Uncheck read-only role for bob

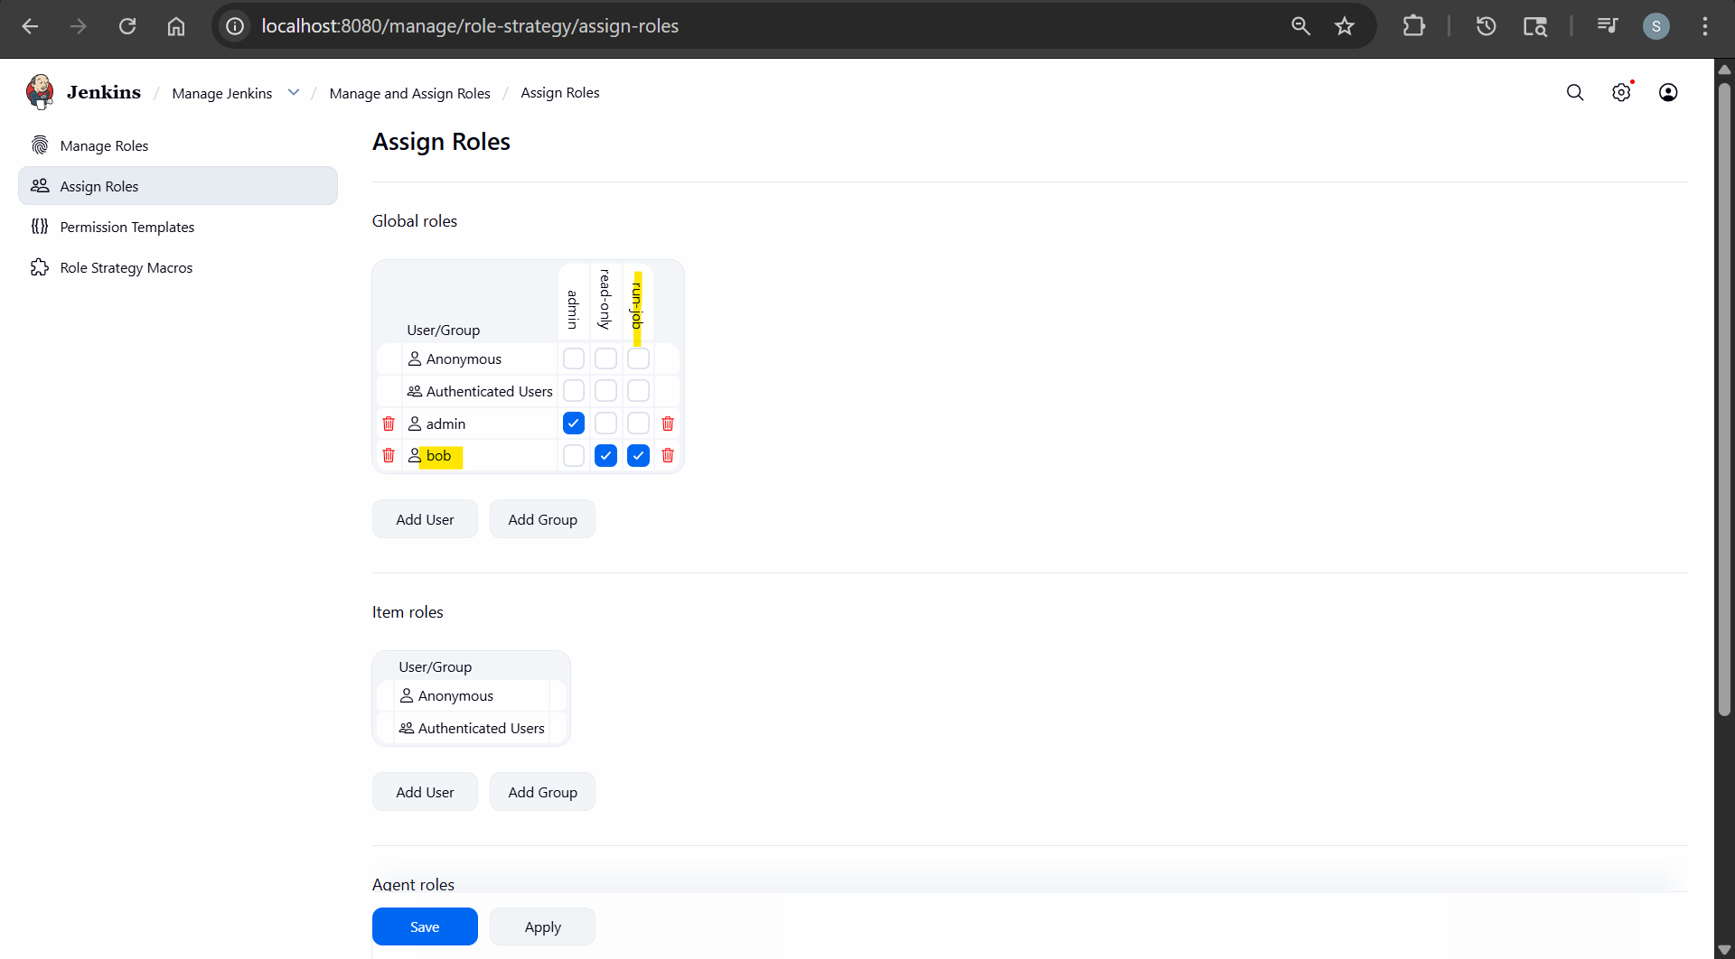point(606,456)
